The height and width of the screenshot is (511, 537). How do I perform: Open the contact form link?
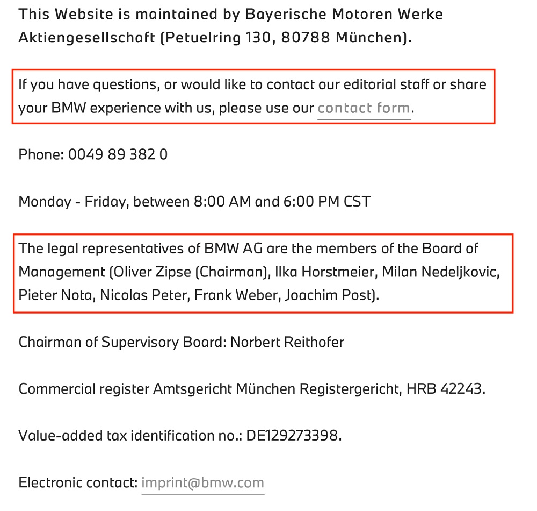[364, 108]
